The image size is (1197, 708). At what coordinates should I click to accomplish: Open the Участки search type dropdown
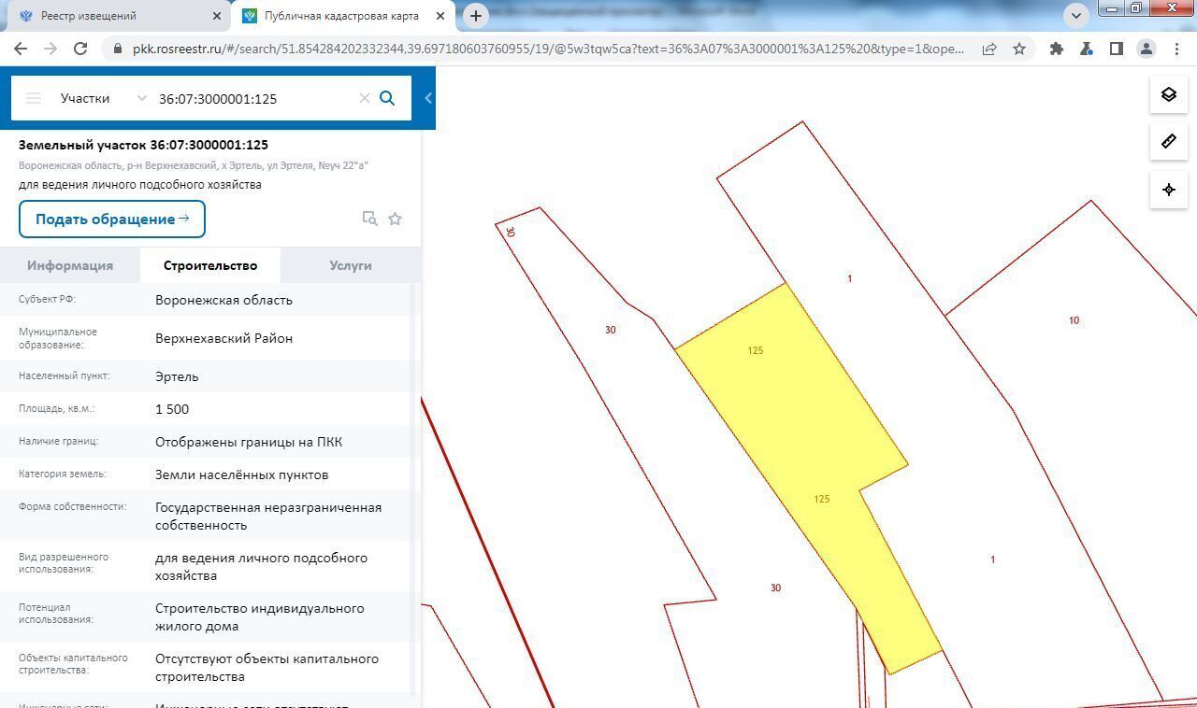point(103,98)
